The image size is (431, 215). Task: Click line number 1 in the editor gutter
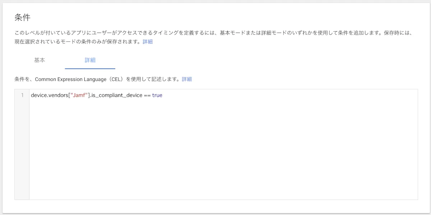pyautogui.click(x=22, y=95)
